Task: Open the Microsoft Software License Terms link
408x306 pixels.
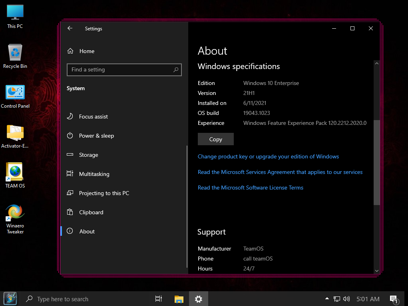Action: (x=250, y=188)
